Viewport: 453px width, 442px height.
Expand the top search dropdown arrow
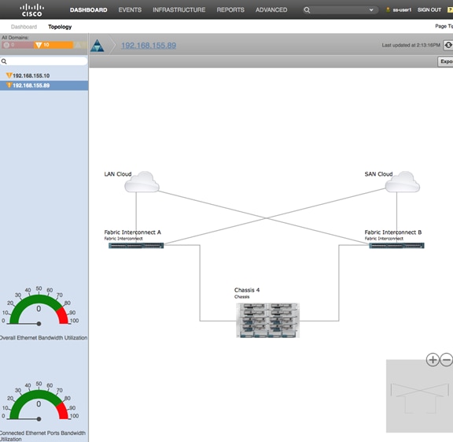pos(371,10)
